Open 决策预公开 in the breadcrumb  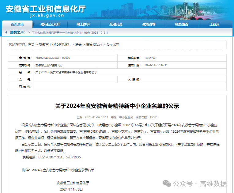coord(94,44)
